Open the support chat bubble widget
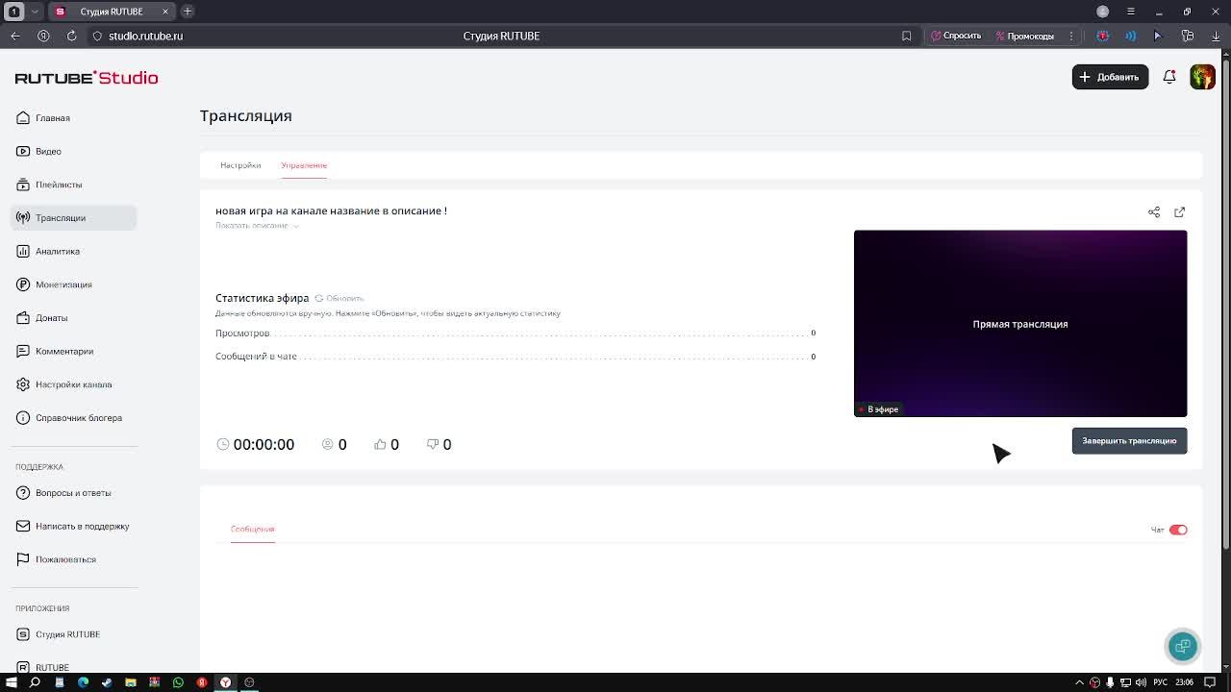The image size is (1231, 692). pos(1183,646)
